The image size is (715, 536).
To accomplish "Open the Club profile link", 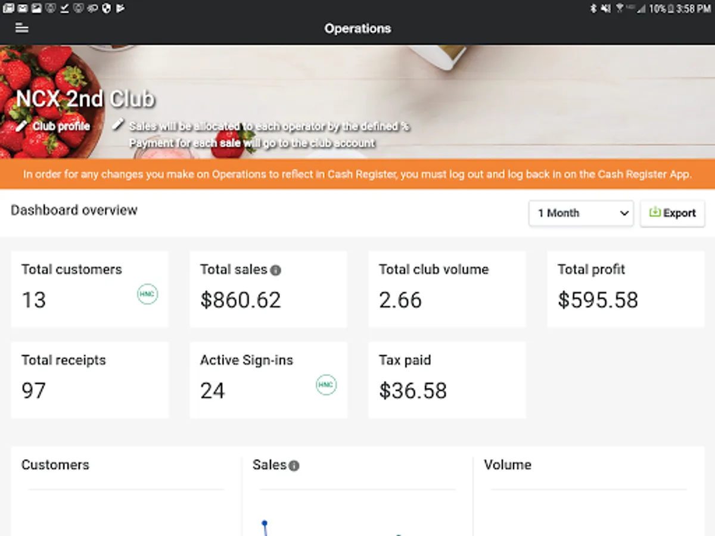I will click(x=61, y=126).
